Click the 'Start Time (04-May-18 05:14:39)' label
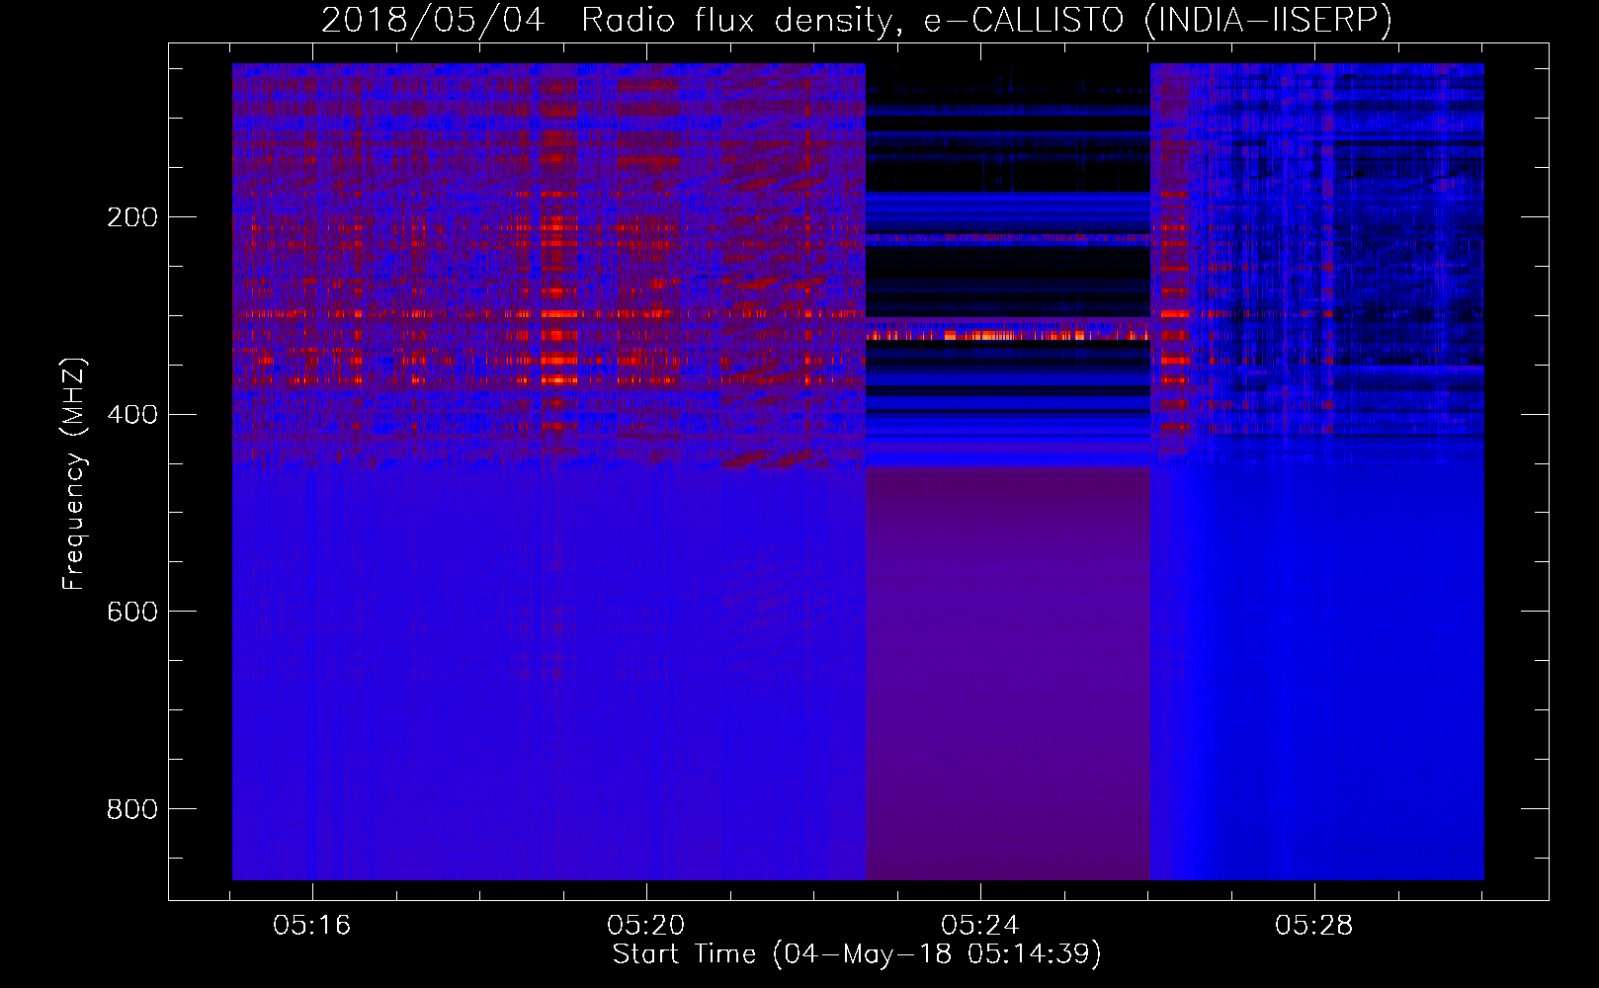 tap(857, 954)
